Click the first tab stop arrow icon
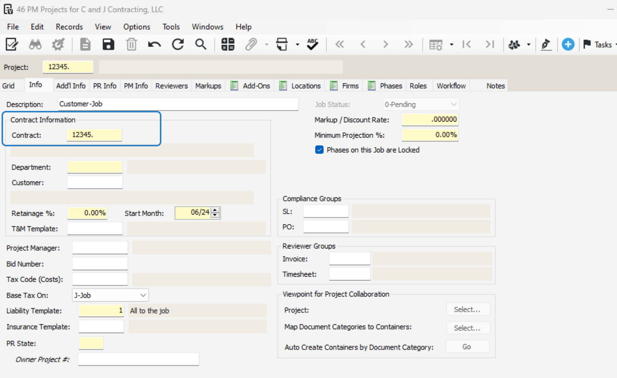Screen dimensions: 617x378 point(466,45)
